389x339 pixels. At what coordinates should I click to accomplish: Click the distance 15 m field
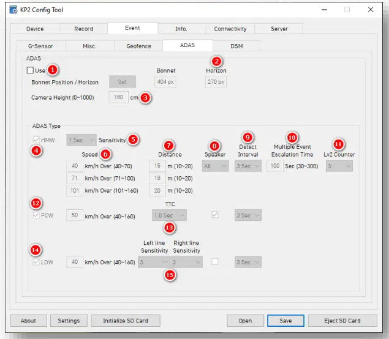point(157,166)
